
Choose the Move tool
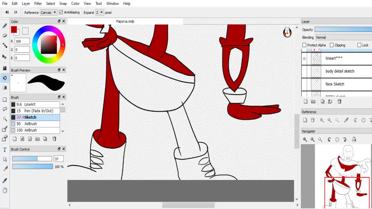pos(5,57)
